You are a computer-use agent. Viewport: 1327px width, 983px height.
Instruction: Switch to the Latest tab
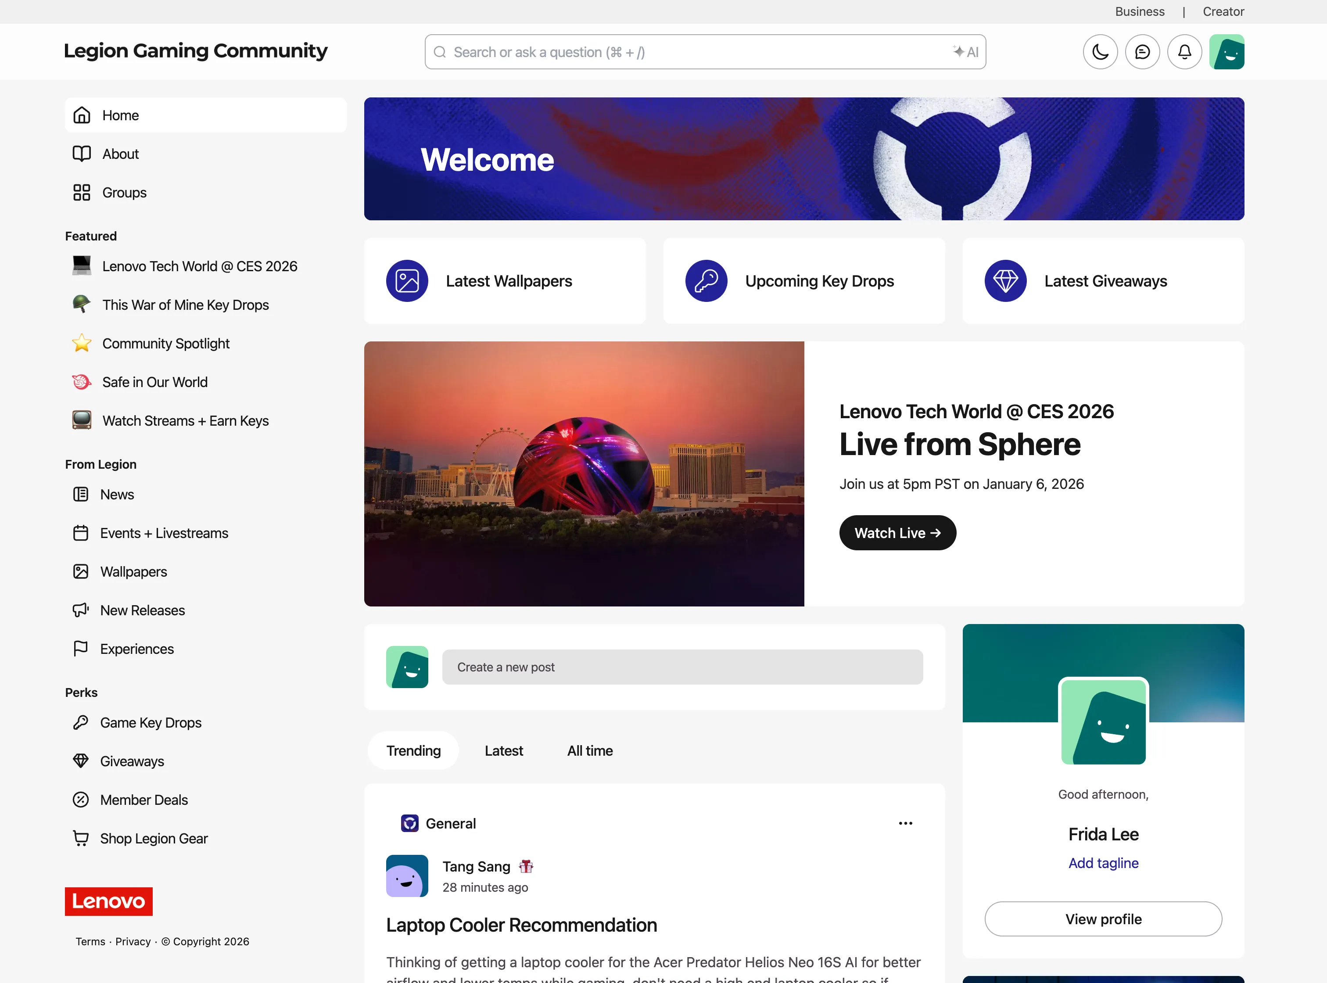point(503,751)
